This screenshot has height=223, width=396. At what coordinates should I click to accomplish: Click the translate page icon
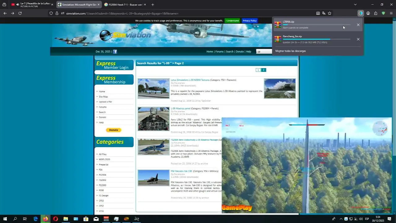(324, 13)
